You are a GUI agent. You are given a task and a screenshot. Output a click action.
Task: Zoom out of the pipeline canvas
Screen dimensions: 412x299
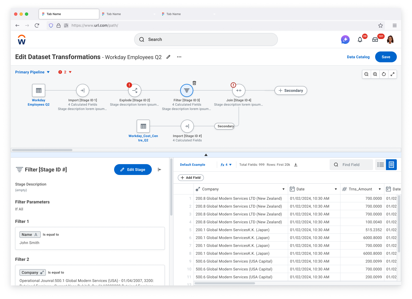pos(366,74)
